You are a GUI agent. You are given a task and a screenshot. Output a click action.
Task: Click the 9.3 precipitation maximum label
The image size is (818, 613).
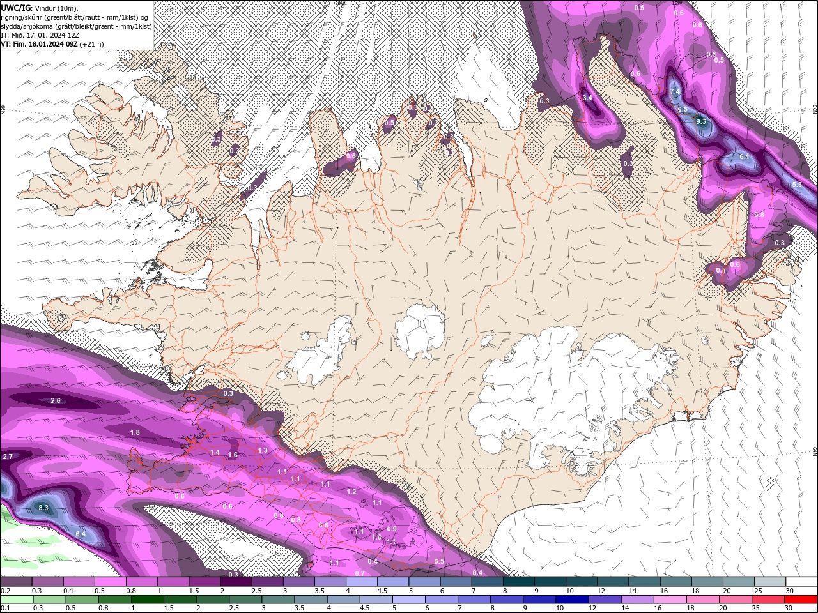[701, 121]
